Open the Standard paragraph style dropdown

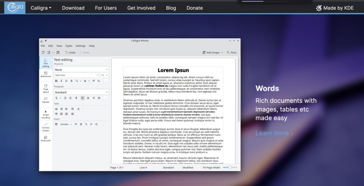[x=81, y=92]
